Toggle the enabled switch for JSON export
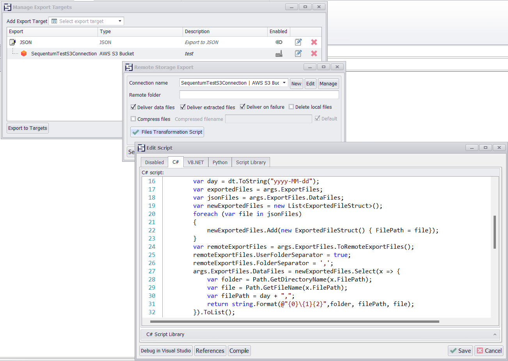 (279, 42)
